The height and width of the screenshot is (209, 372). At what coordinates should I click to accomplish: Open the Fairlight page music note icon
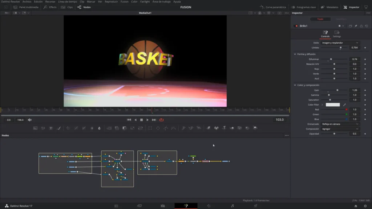point(232,206)
